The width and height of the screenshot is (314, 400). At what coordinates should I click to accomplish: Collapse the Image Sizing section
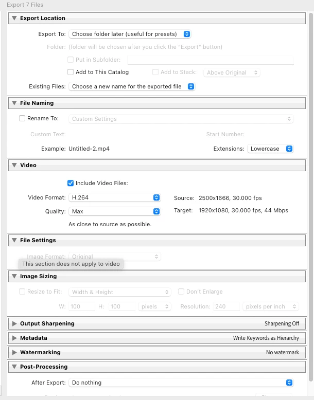pos(14,276)
